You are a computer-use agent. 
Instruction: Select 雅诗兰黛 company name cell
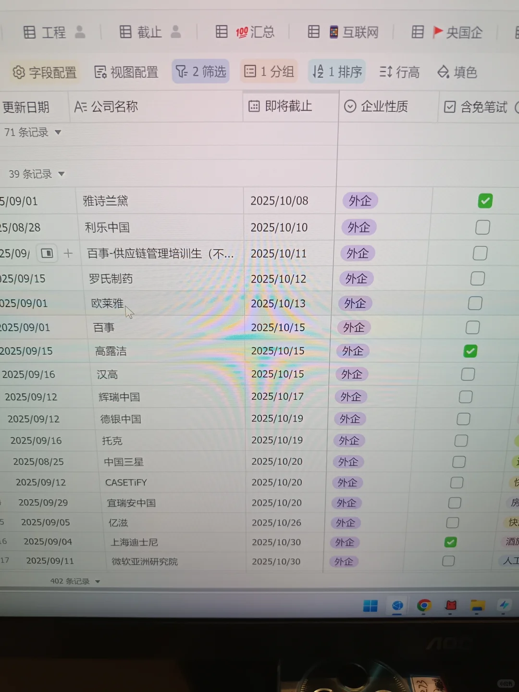(x=160, y=200)
